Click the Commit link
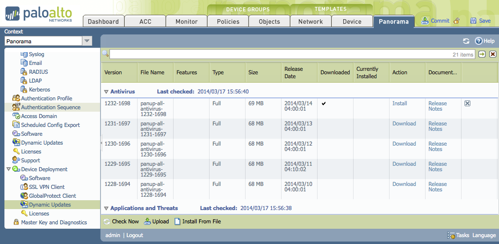This screenshot has width=499, height=244. 440,21
